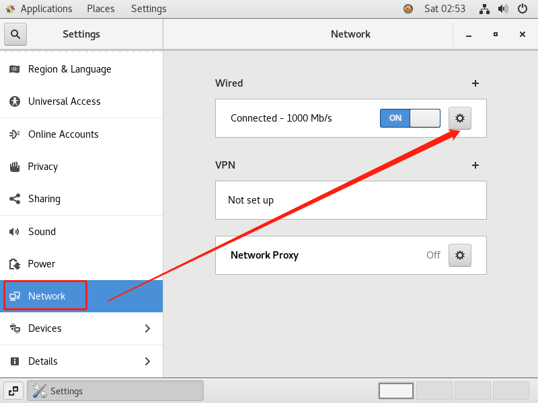Click the 'Not set up' VPN row
The width and height of the screenshot is (538, 403).
[x=350, y=200]
